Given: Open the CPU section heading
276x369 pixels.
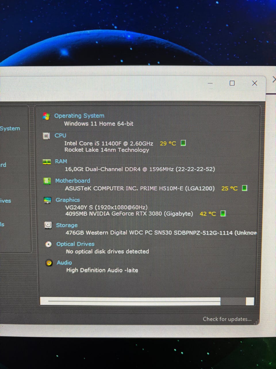Looking at the screenshot, I should click(x=60, y=135).
